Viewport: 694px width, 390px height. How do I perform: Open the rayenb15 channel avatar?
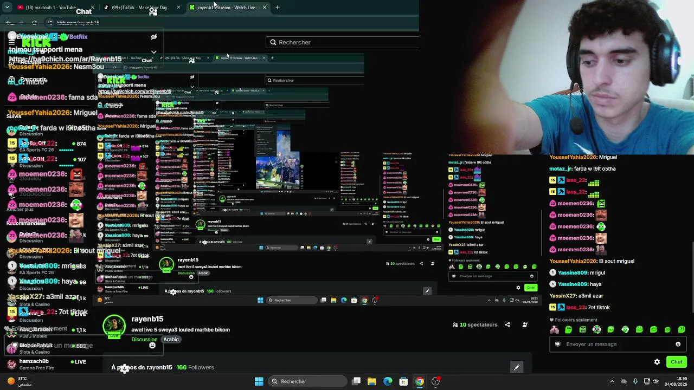coord(114,326)
